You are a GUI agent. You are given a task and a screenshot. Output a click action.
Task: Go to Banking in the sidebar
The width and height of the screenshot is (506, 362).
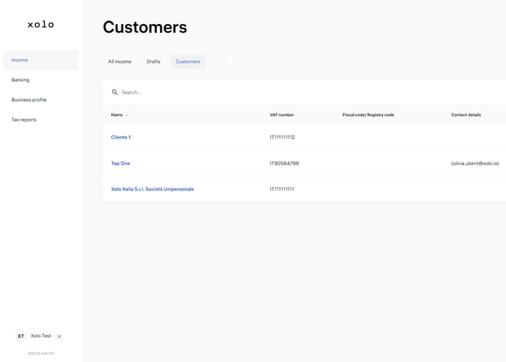[x=20, y=80]
